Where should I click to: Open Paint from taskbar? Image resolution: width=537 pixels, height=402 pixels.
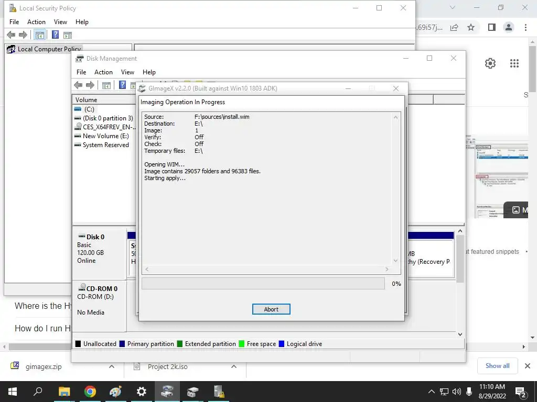tap(115, 392)
